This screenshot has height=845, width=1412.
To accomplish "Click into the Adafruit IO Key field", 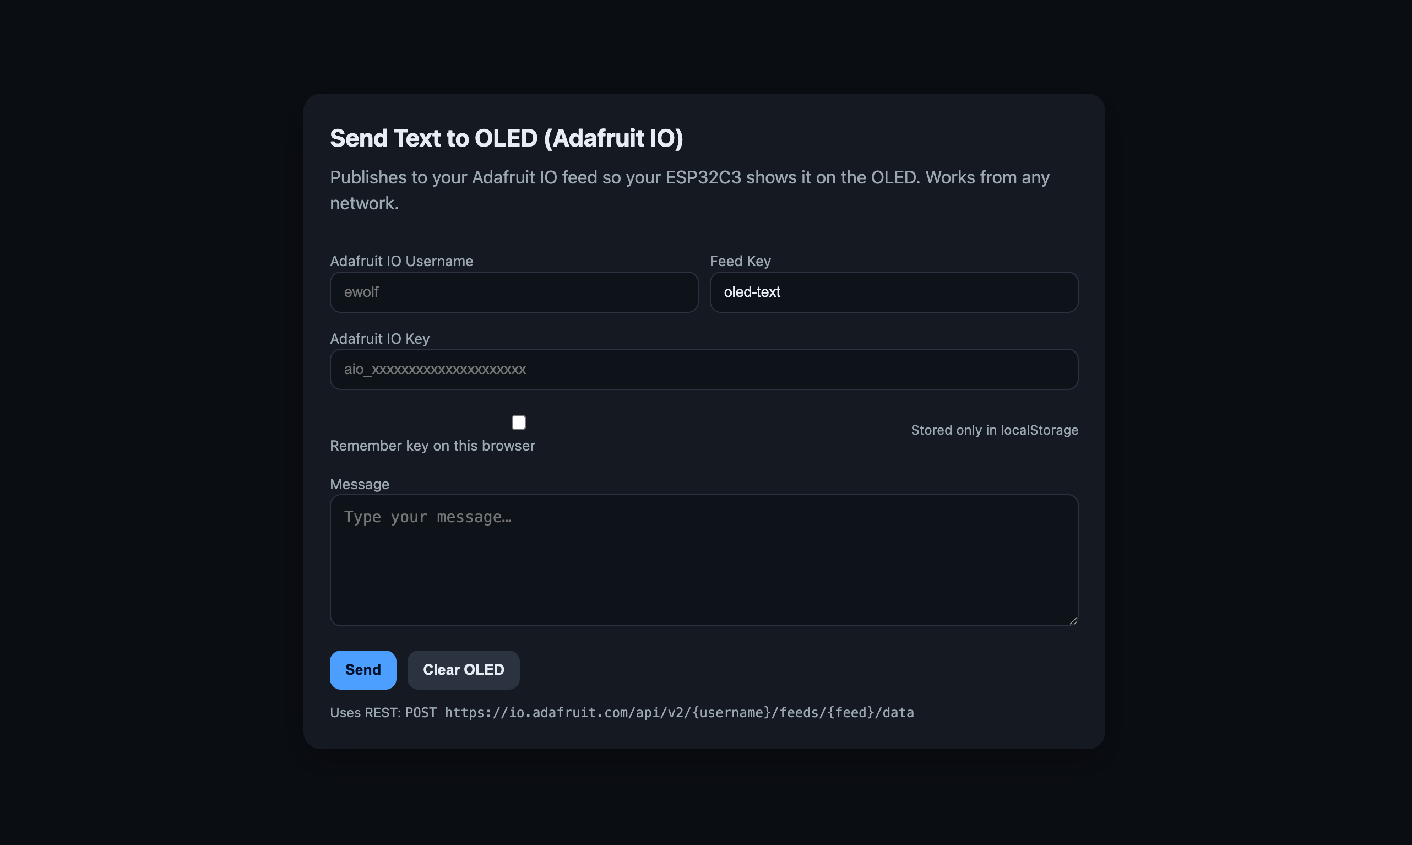I will 703,370.
